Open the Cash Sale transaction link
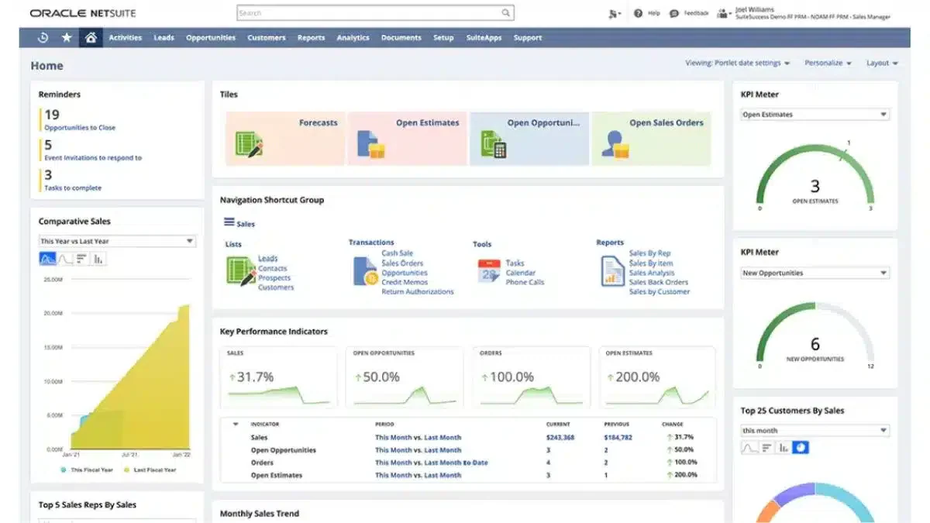 click(398, 253)
